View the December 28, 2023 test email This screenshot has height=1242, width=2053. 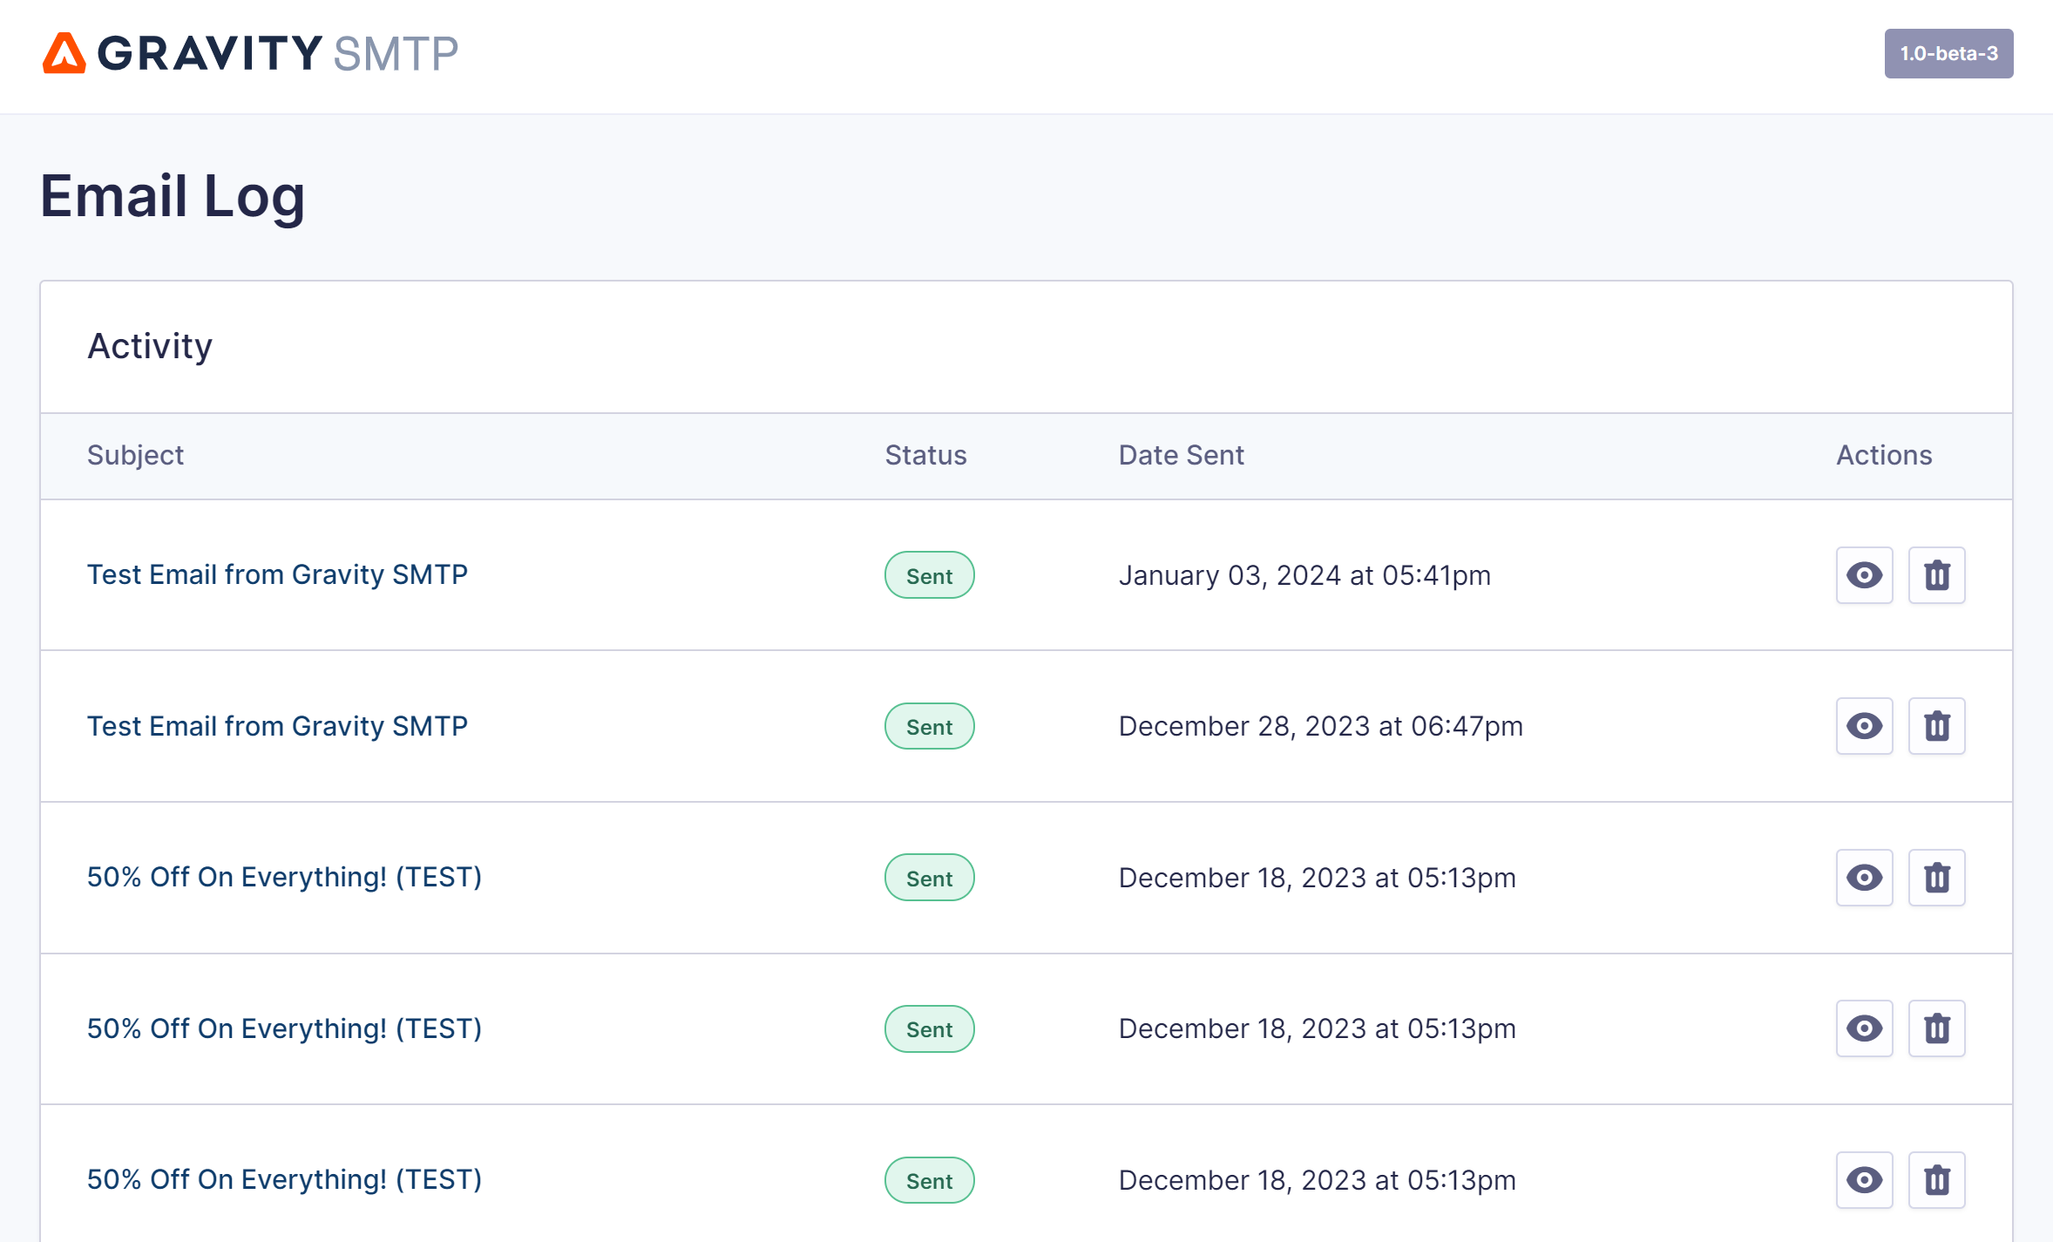click(1864, 726)
